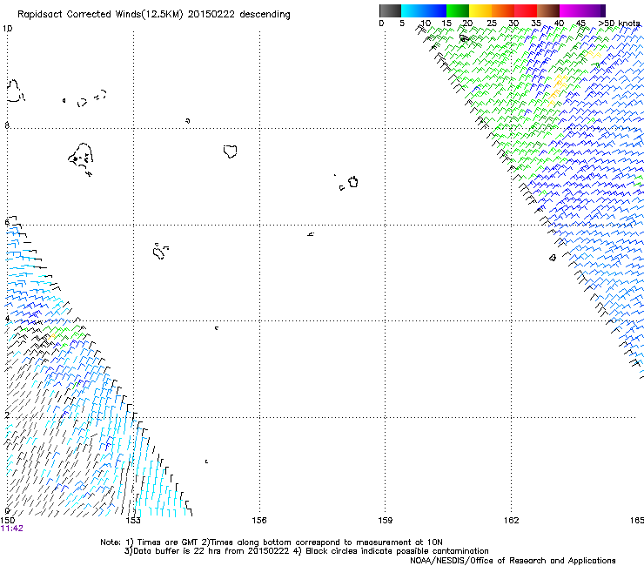Select the red 30–35 knots legend segment
644x566 pixels.
[526, 10]
